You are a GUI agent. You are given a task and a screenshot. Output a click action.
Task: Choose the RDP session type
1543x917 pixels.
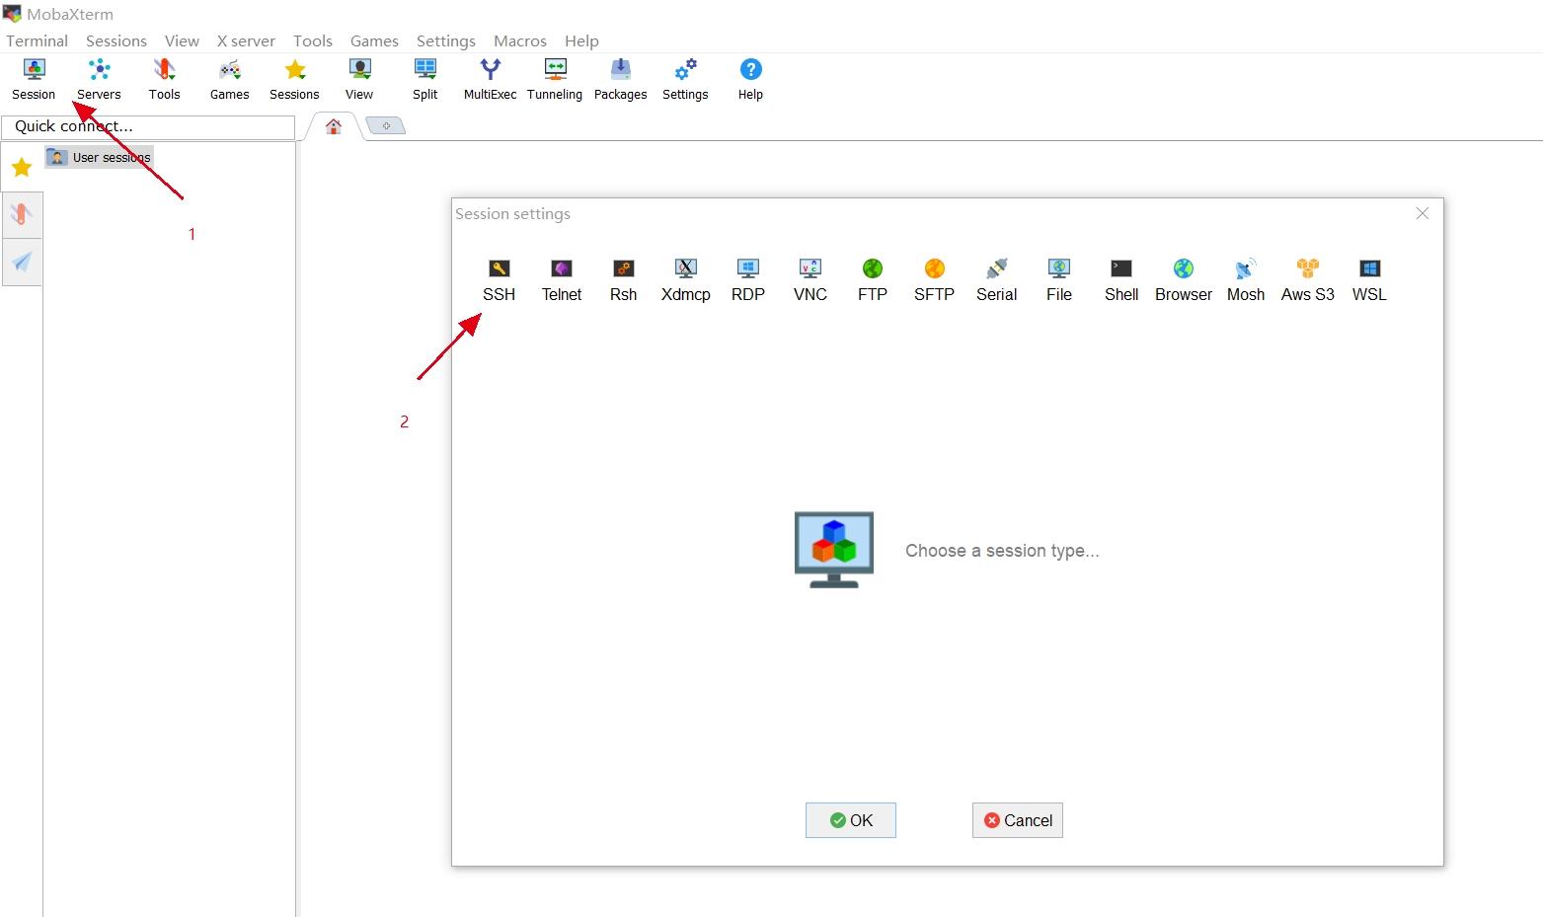click(747, 280)
